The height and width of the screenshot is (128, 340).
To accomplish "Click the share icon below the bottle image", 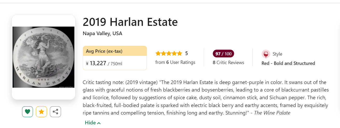I will tap(55, 112).
